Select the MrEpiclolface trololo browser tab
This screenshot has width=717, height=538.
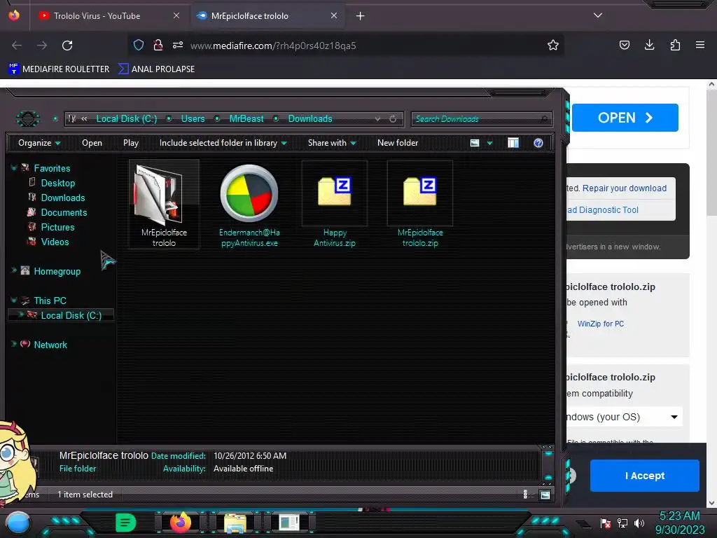point(267,16)
